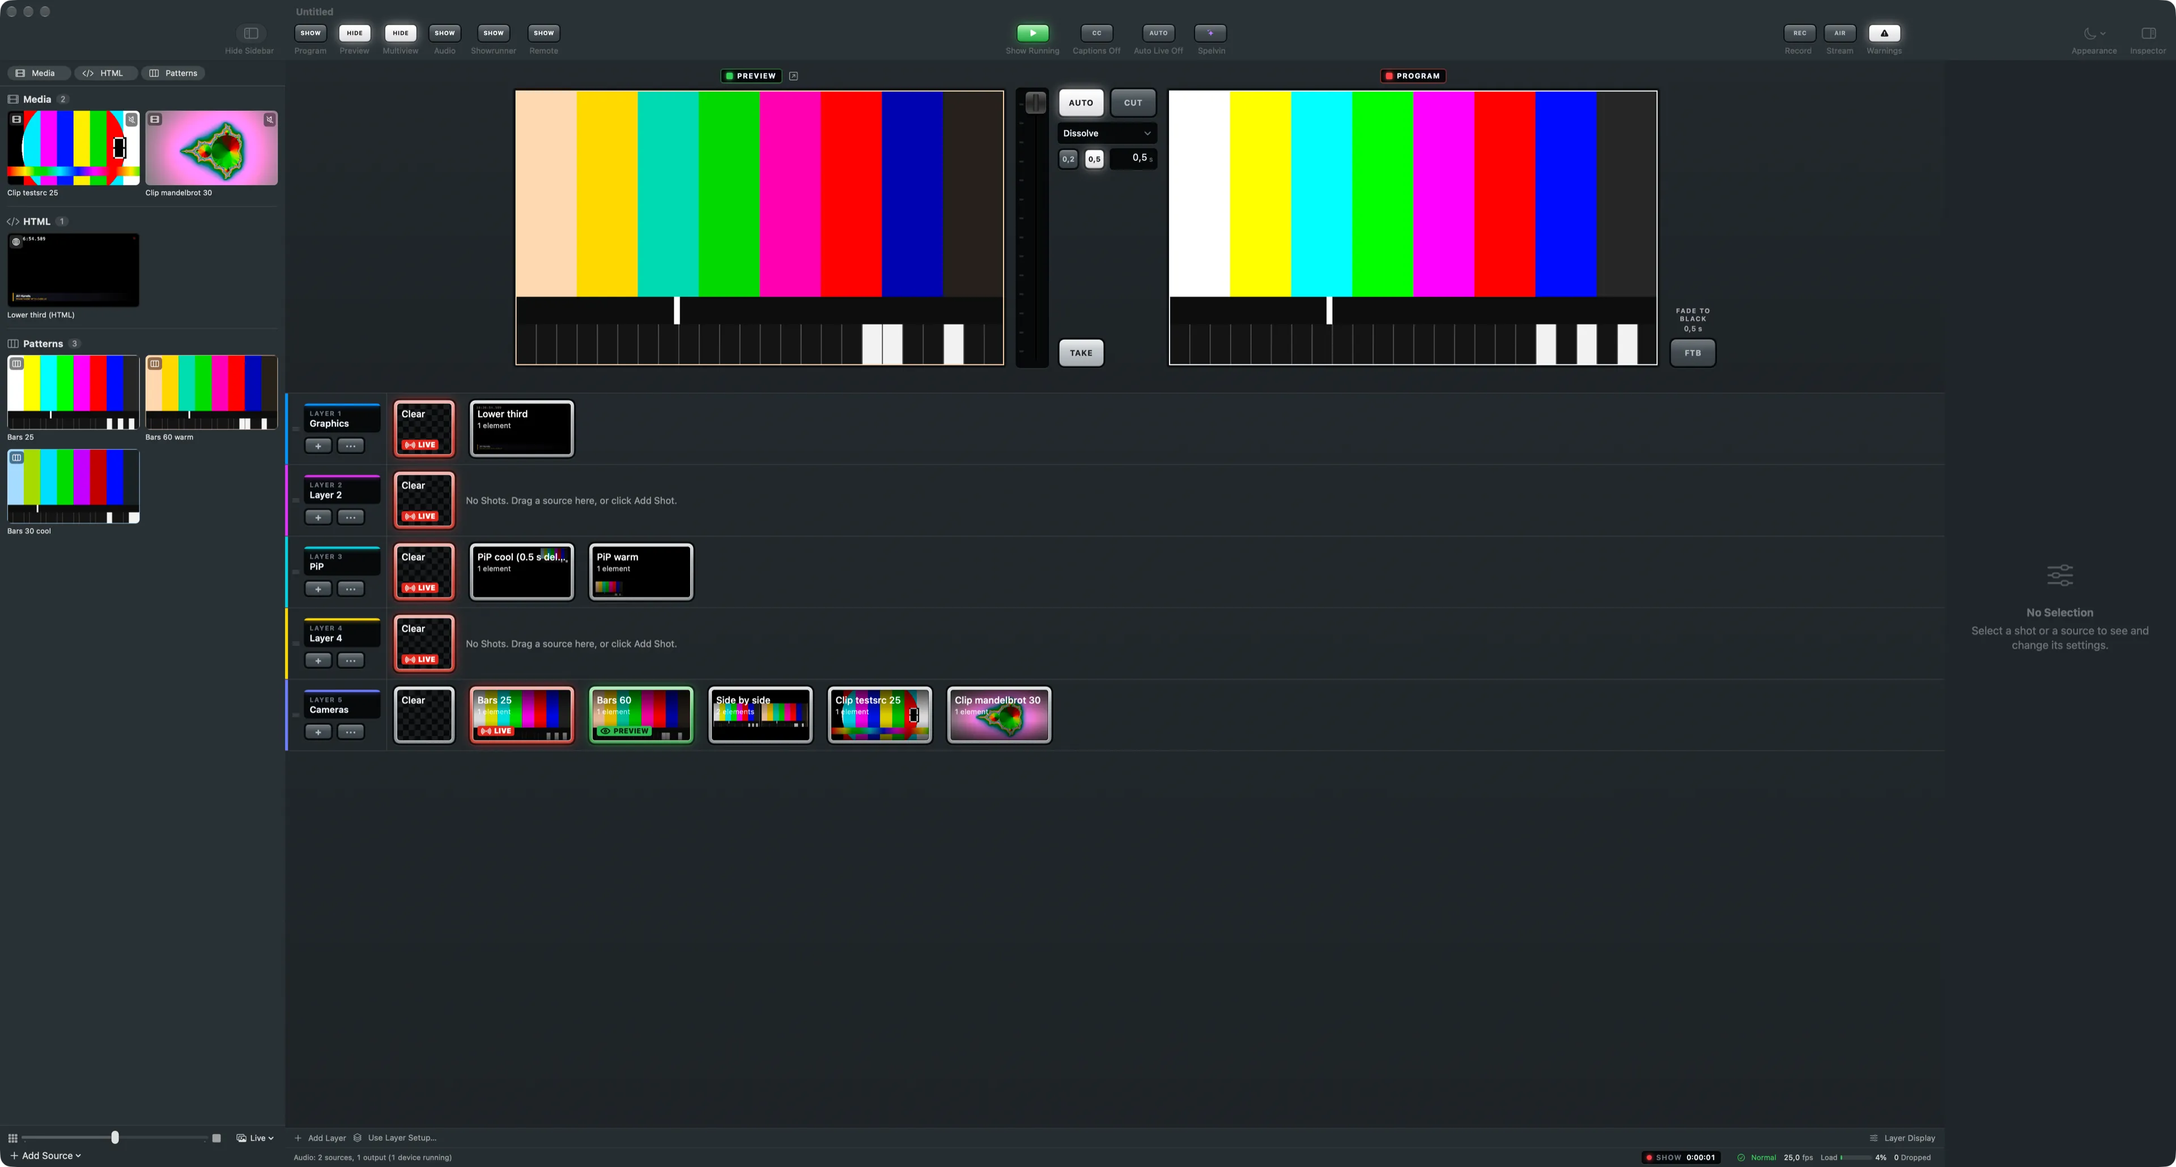Toggle the Preview HIDE button
The width and height of the screenshot is (2176, 1167).
point(354,33)
